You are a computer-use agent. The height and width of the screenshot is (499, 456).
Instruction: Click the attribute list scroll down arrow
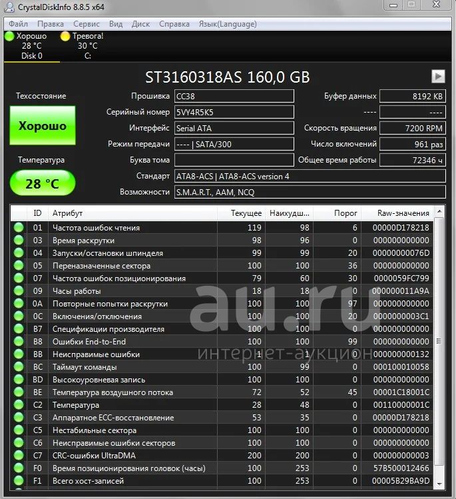(x=439, y=484)
